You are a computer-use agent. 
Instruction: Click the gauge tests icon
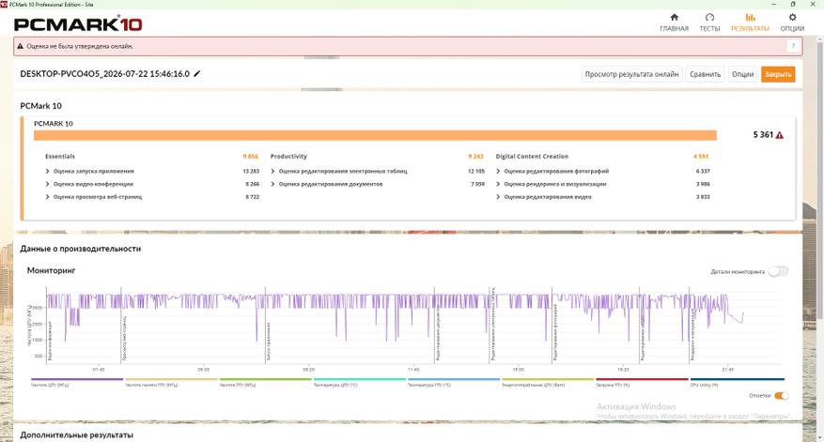709,17
